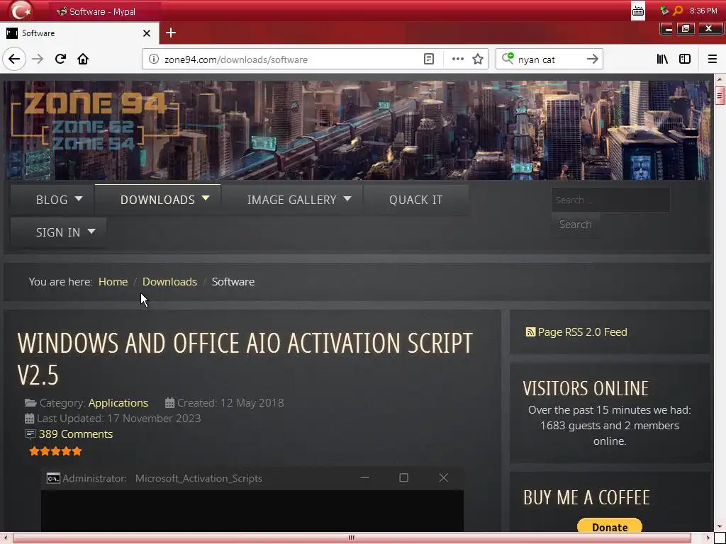Open page actions three-dot menu
This screenshot has width=726, height=544.
[457, 59]
